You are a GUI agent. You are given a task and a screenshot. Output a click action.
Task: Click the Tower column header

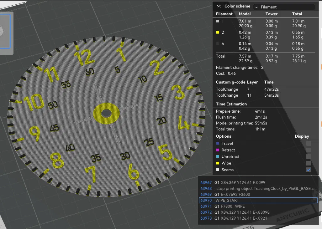tap(271, 14)
